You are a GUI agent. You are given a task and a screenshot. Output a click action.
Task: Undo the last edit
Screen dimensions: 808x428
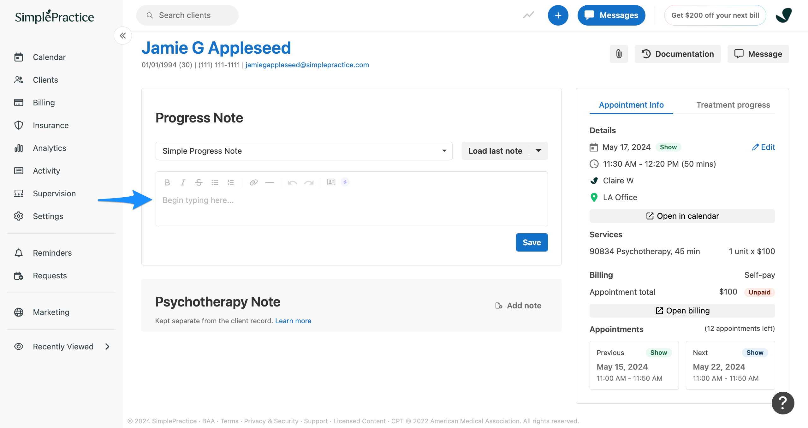pyautogui.click(x=292, y=182)
